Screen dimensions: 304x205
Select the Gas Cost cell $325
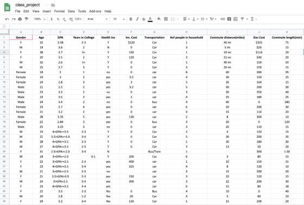[259, 42]
